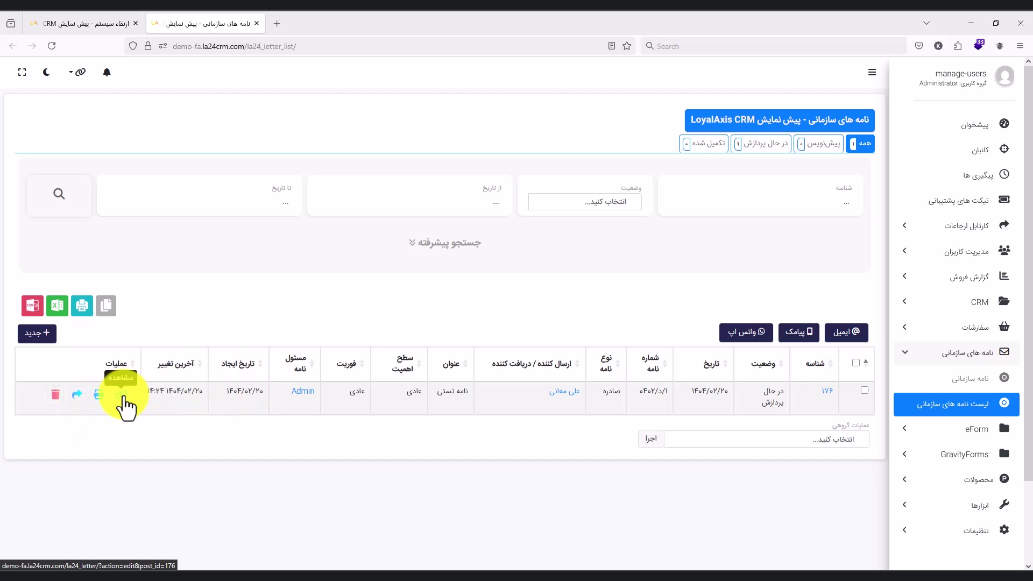Click the blue forward arrow icon in row
The height and width of the screenshot is (581, 1033).
point(77,395)
